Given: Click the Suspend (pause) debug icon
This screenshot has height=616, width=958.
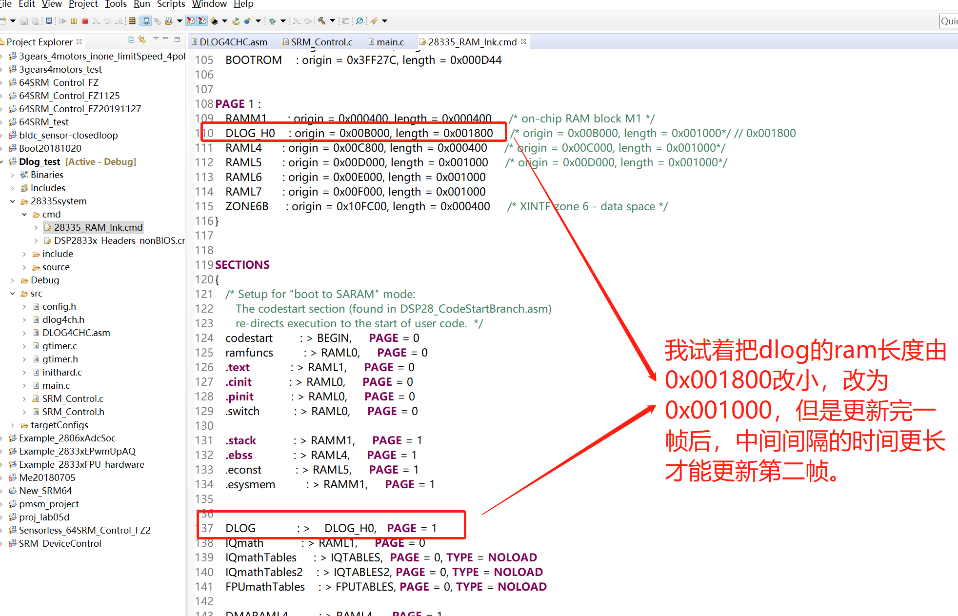Looking at the screenshot, I should click(x=74, y=21).
